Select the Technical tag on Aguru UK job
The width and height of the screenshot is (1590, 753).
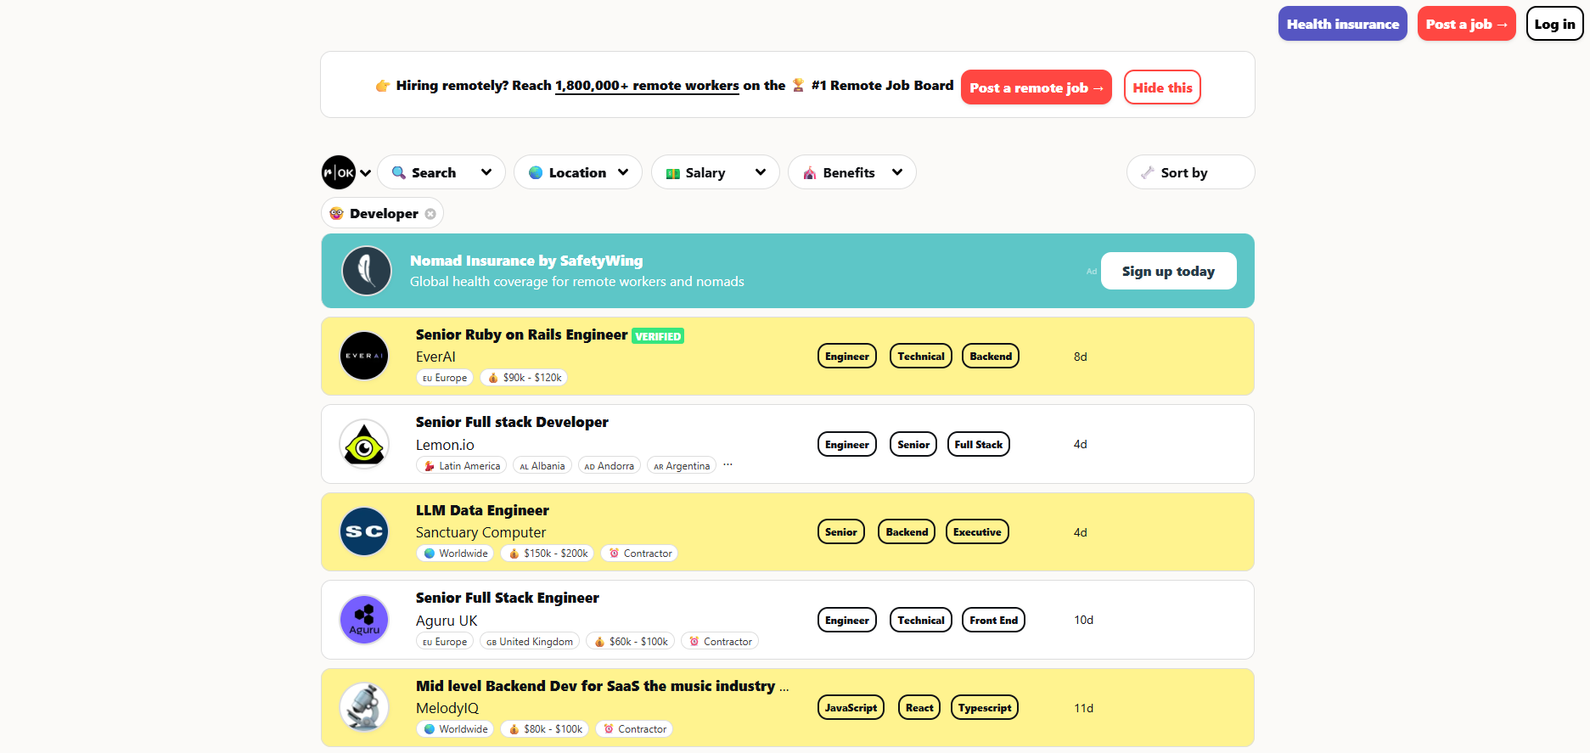click(921, 621)
